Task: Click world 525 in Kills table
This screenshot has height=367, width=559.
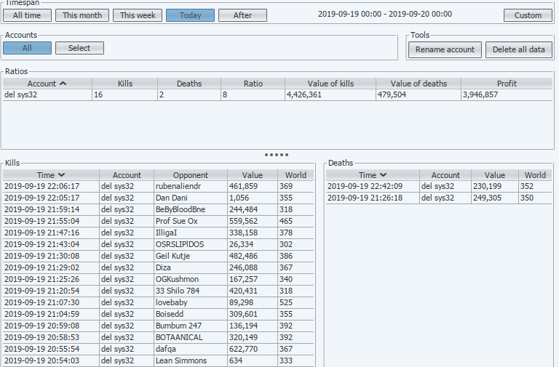Action: (x=286, y=302)
